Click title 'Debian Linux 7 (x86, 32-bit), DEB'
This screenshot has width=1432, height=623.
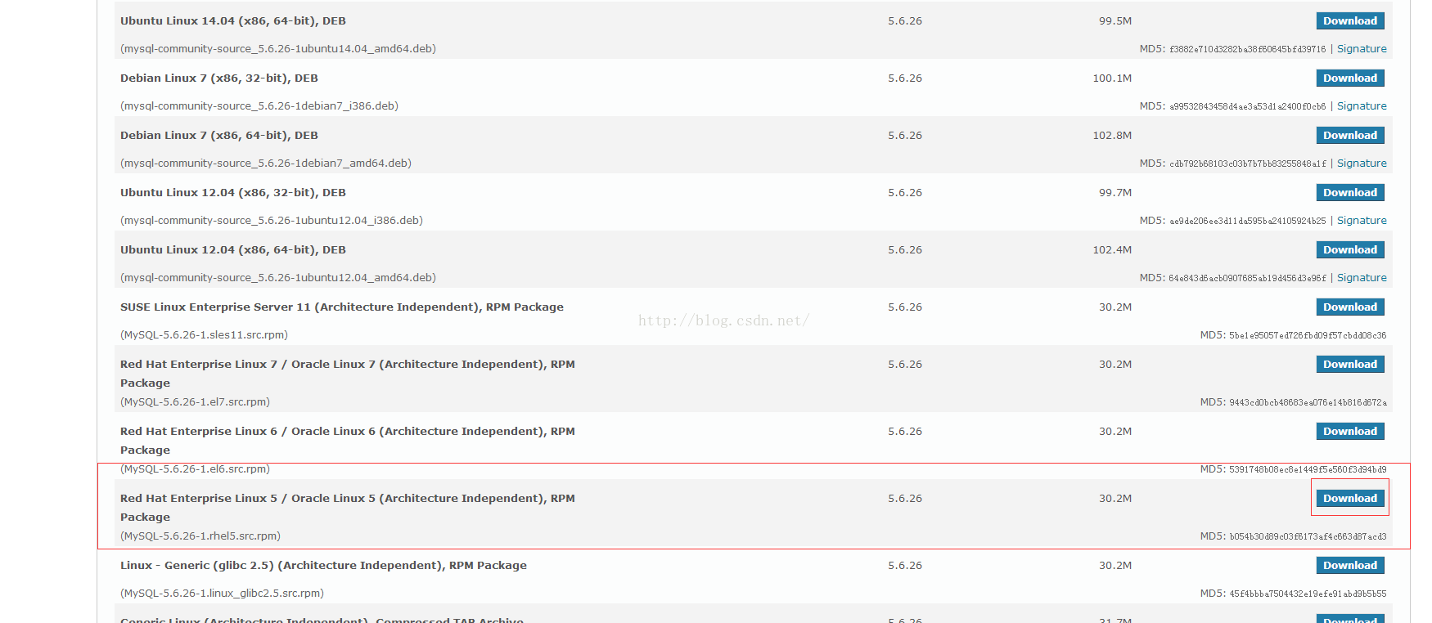coord(219,78)
